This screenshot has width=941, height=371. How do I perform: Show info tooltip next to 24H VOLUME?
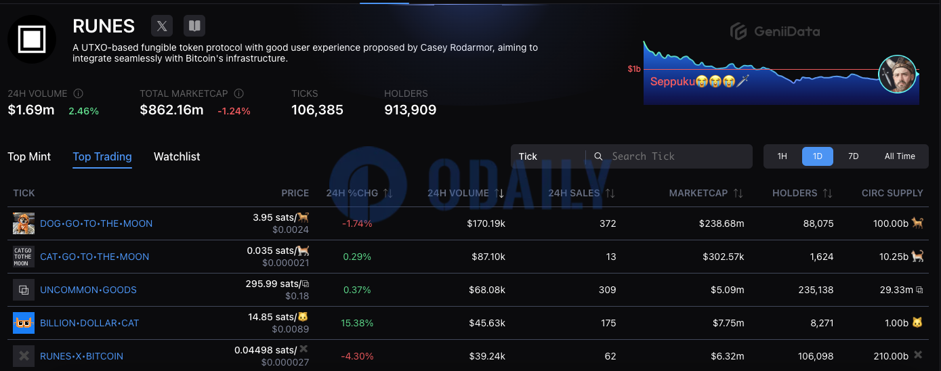(78, 93)
